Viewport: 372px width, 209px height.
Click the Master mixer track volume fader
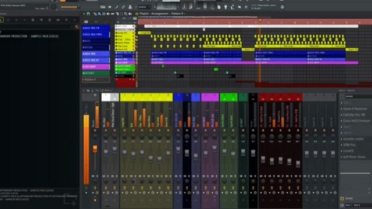95,149
